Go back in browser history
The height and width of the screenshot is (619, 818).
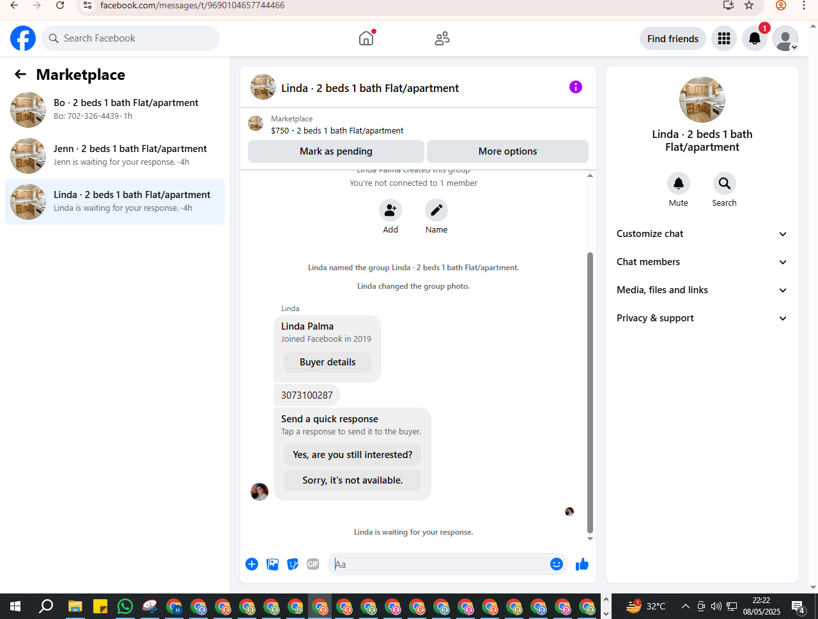pos(14,5)
